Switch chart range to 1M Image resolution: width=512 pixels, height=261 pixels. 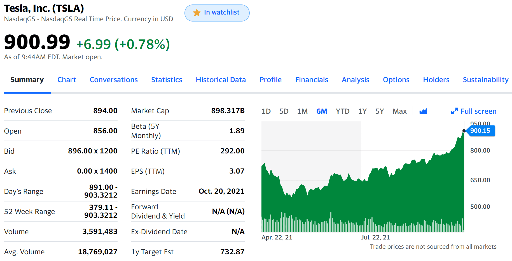tap(302, 111)
